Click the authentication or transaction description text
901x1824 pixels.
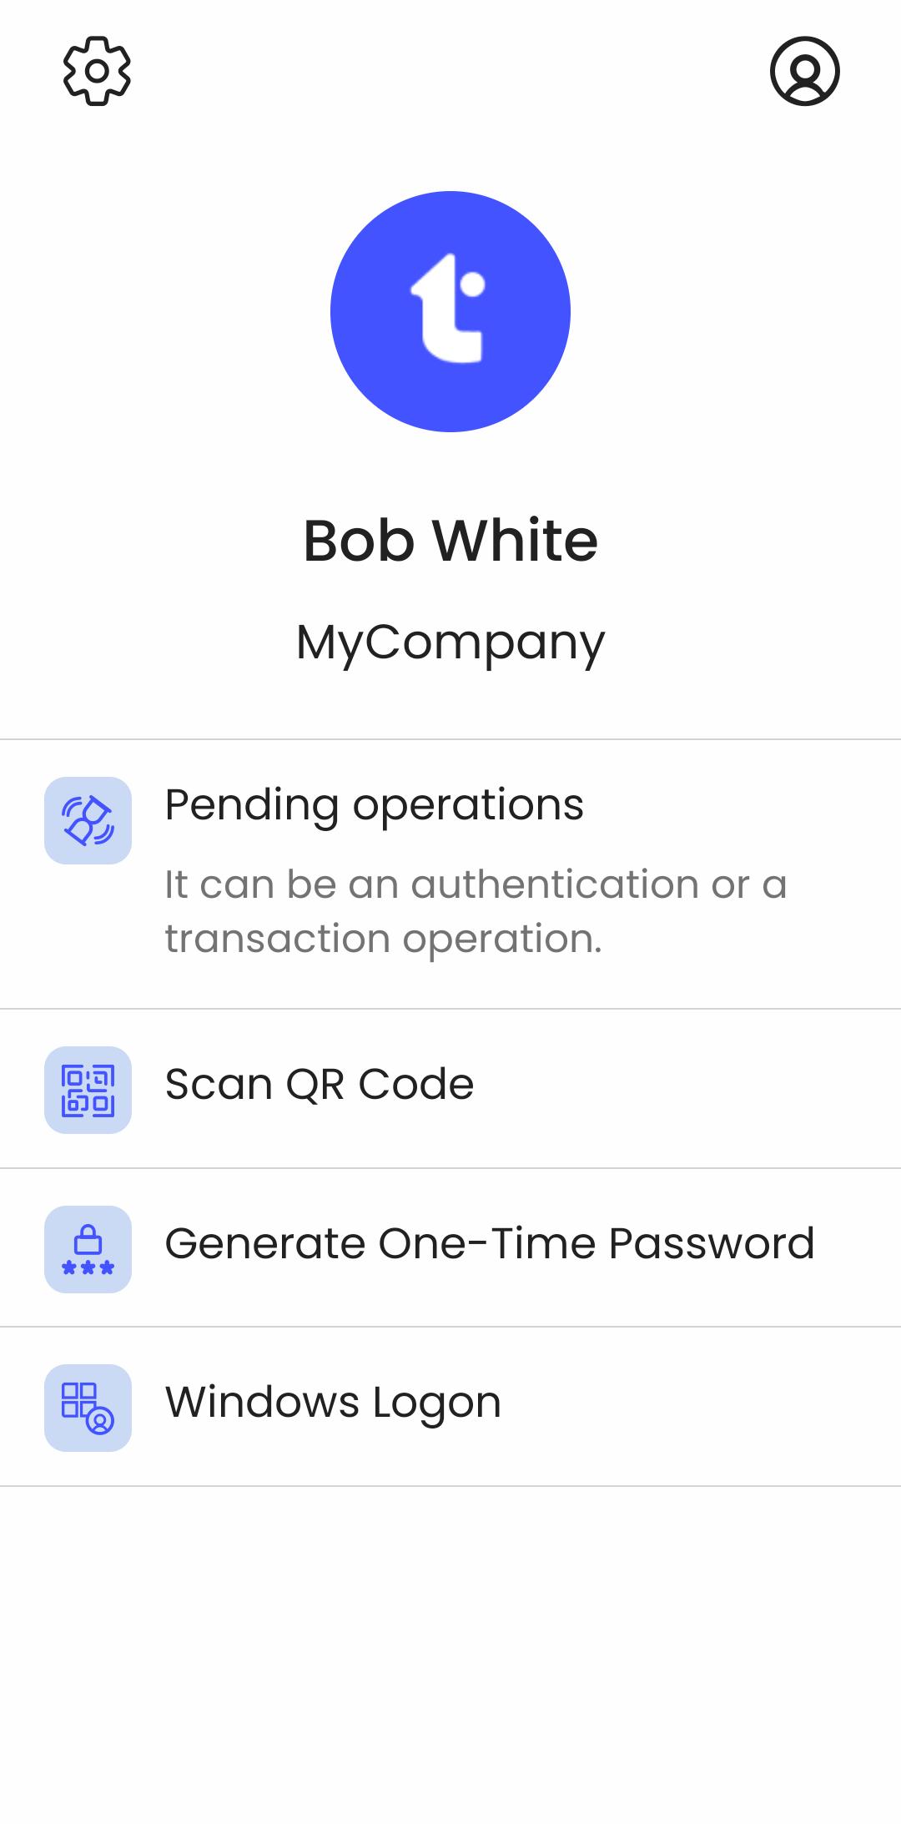(476, 911)
